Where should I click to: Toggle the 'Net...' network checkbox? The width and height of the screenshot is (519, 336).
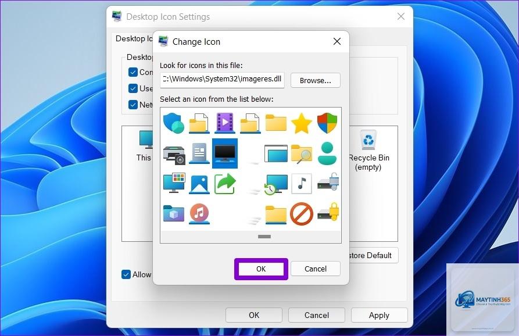pos(133,105)
